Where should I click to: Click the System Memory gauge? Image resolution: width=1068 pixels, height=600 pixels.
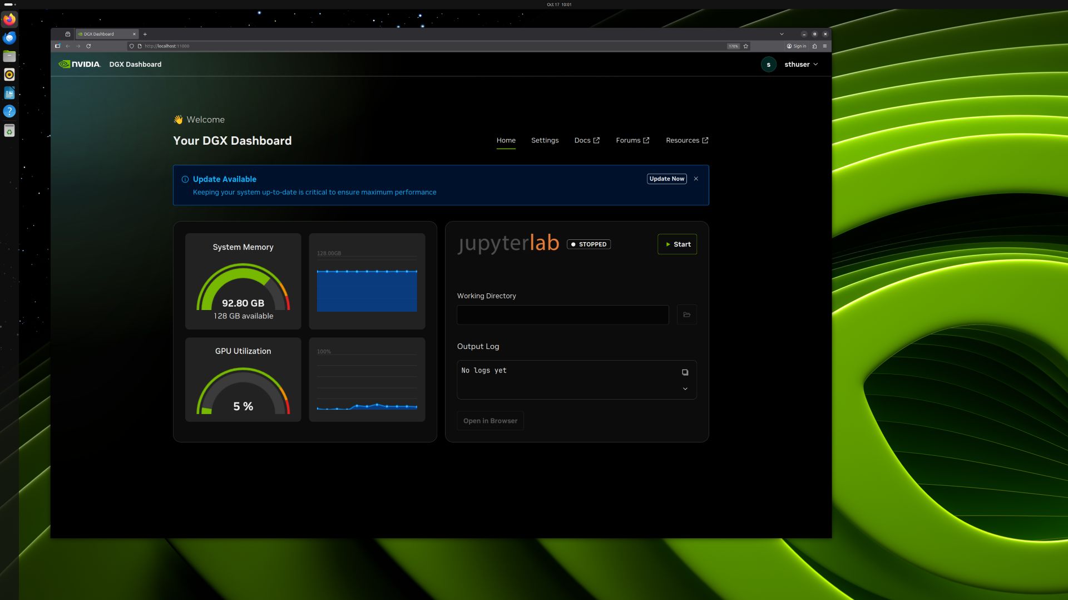point(243,287)
